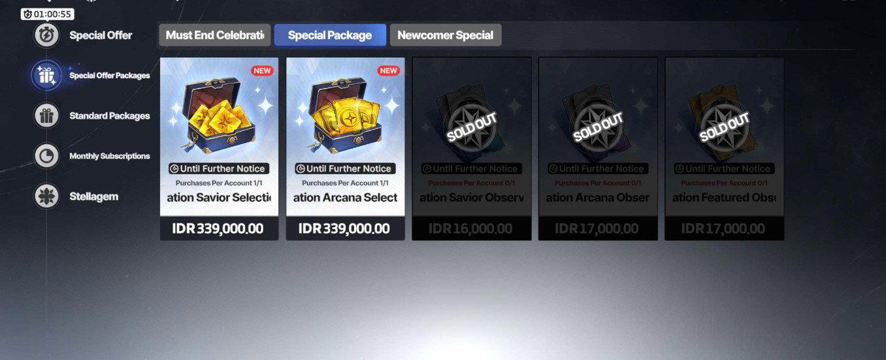Click the 01:00:55 countdown timer

click(48, 14)
